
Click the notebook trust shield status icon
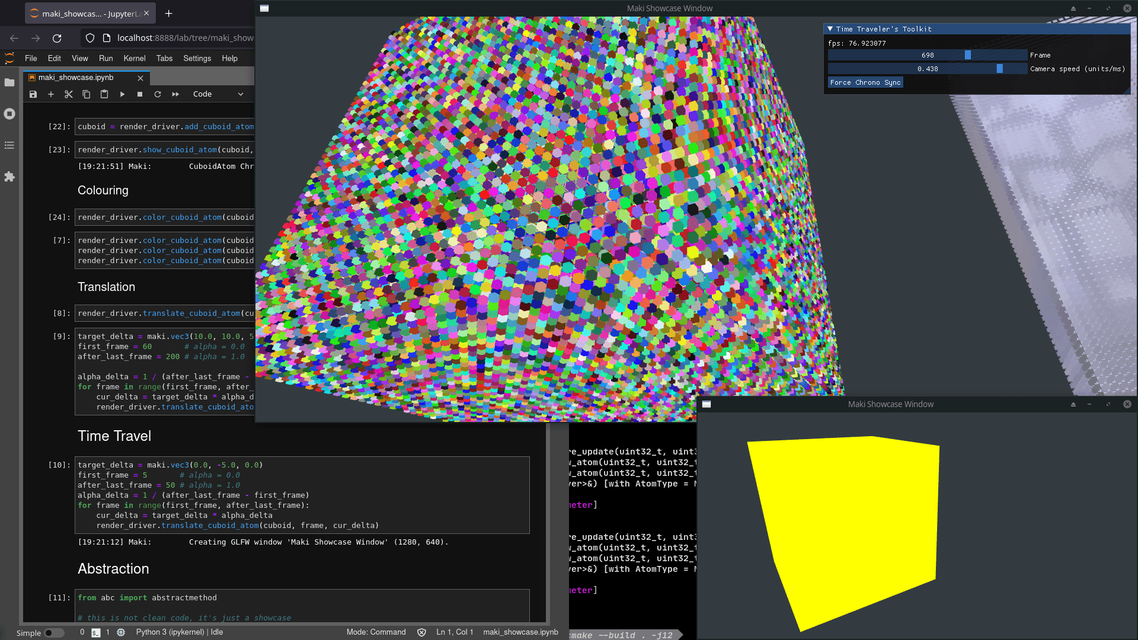[421, 633]
